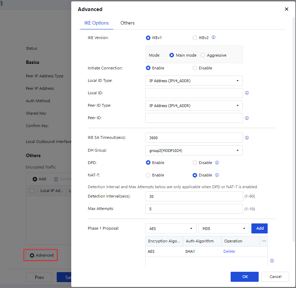Click info icon beside Phase 1 Proposal table
This screenshot has width=296, height=288.
[x=272, y=261]
